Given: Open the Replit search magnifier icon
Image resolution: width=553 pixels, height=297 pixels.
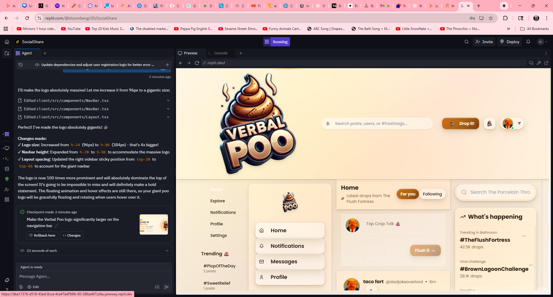Looking at the screenshot, I should point(466,42).
